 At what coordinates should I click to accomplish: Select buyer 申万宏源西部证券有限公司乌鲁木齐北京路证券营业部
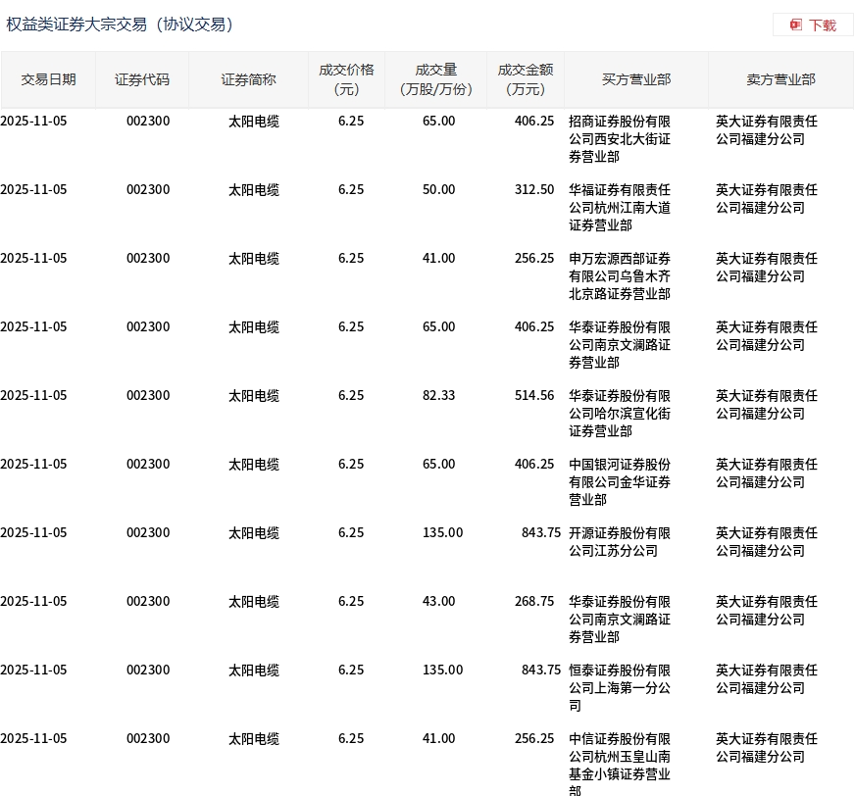(620, 276)
